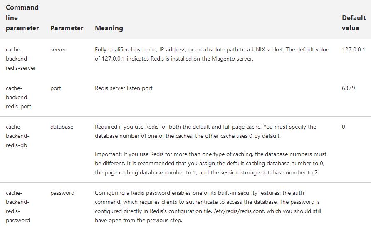This screenshot has width=371, height=228.
Task: Click the 'server' parameter cell
Action: 58,49
